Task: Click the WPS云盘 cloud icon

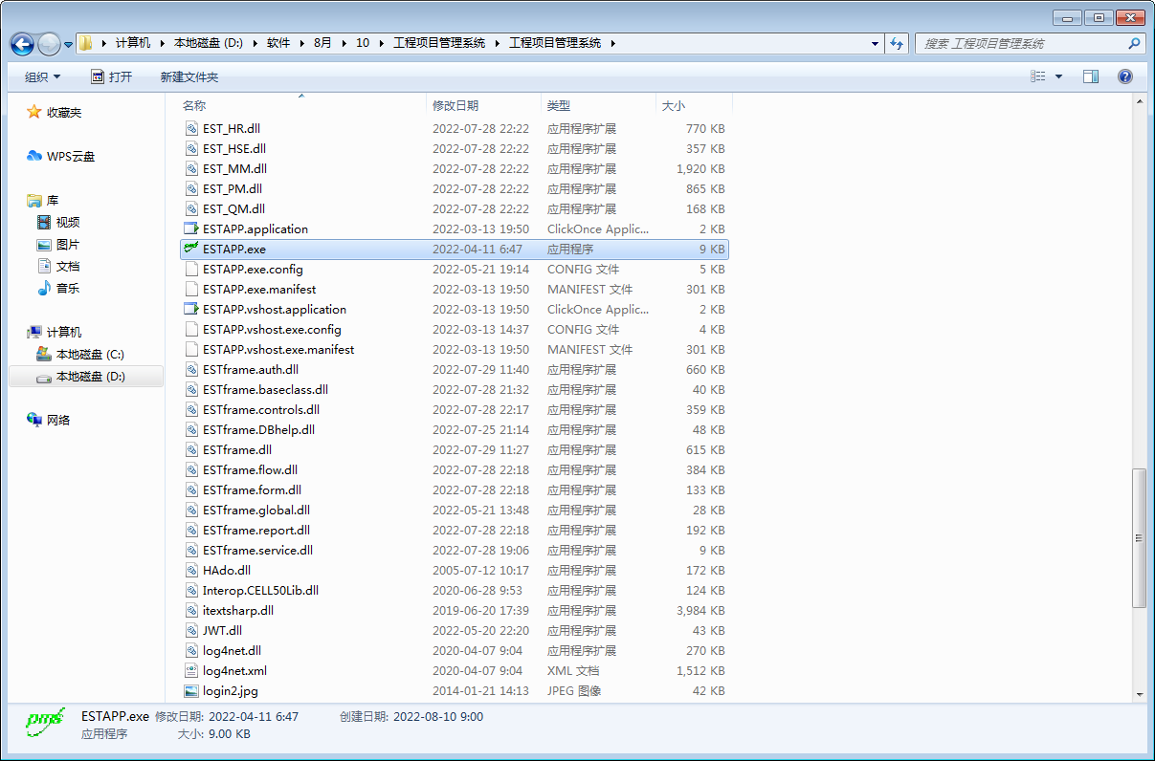Action: (x=34, y=156)
